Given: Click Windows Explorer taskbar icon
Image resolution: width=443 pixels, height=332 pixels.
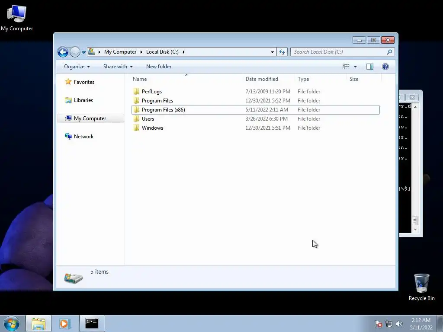Looking at the screenshot, I should (39, 323).
